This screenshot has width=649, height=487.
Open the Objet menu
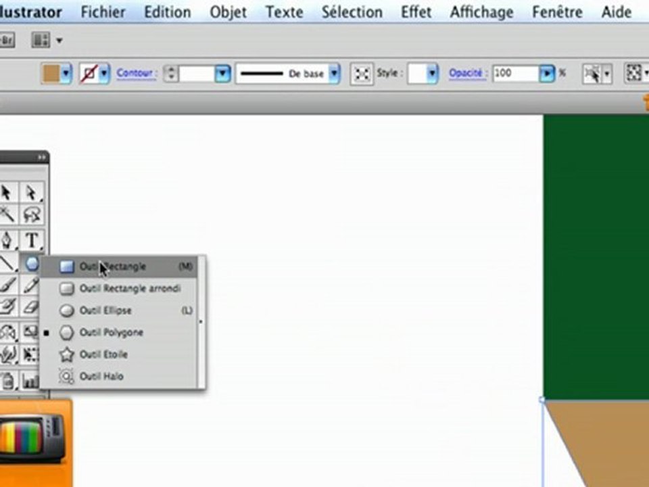pos(228,12)
